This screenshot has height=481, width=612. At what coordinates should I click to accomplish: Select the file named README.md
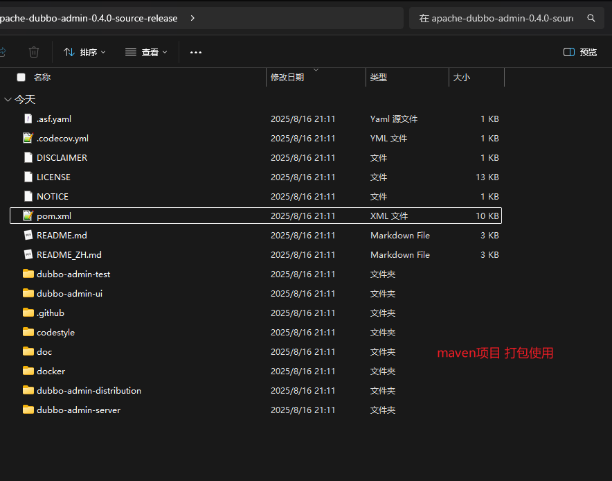(x=62, y=235)
